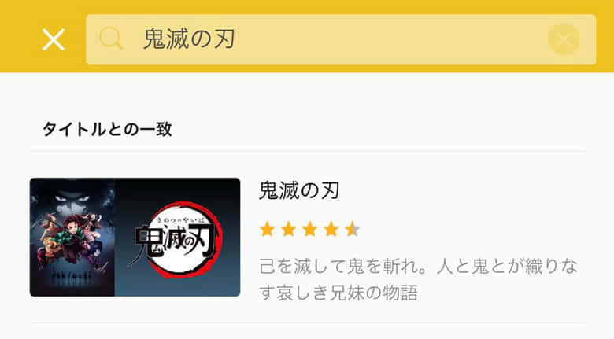Click the description starting 己を滅して鬼を斬れ
614x339 pixels.
coord(418,279)
